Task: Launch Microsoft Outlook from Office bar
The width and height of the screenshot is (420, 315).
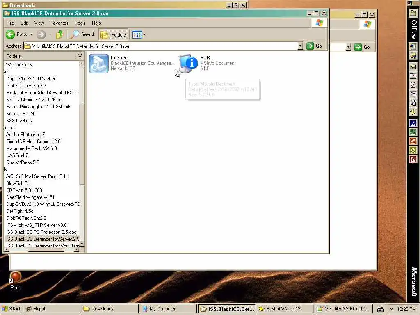Action: [x=413, y=150]
